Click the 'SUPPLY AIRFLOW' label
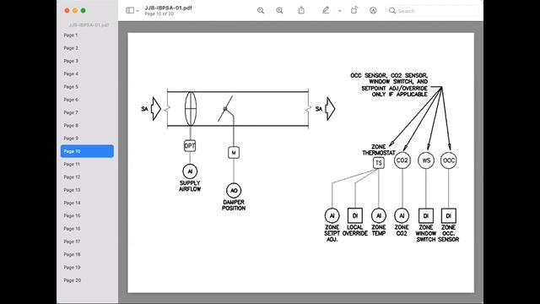Screen dimensions: 540x304 [x=190, y=186]
